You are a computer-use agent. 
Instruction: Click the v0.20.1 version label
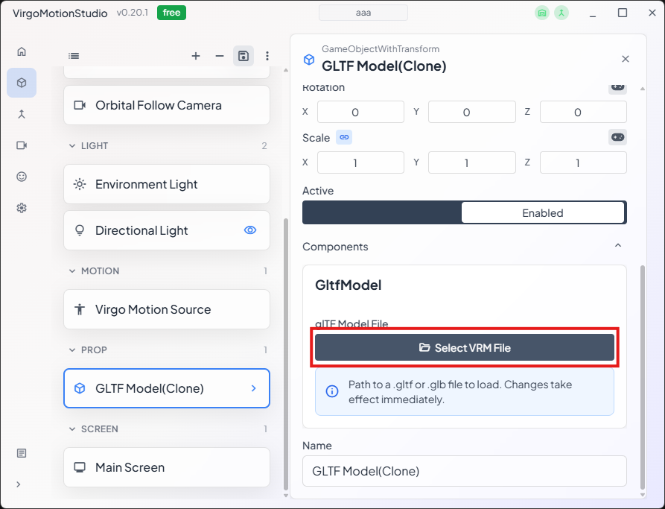(x=133, y=13)
